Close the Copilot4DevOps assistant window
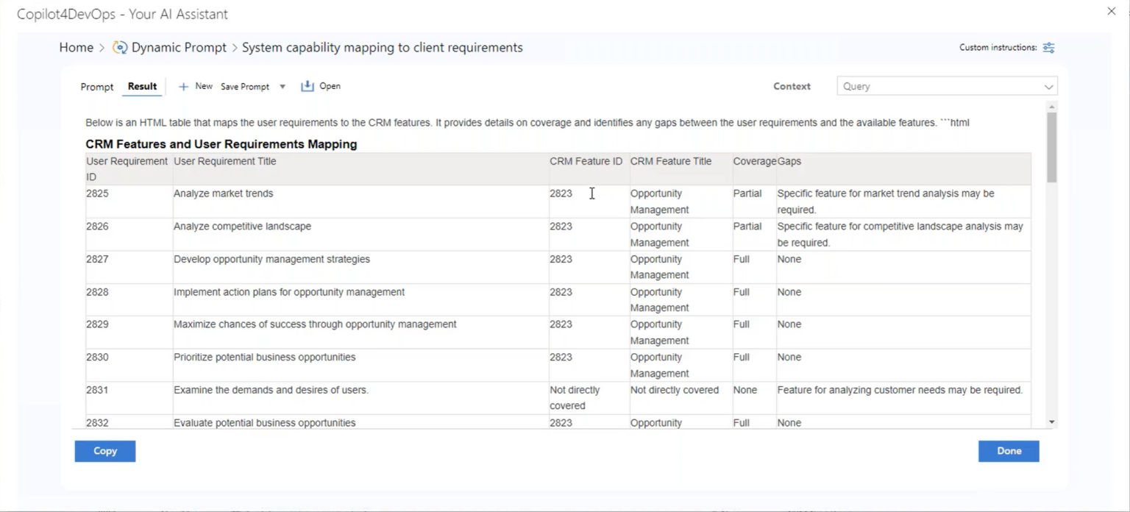The image size is (1130, 512). pos(1111,11)
